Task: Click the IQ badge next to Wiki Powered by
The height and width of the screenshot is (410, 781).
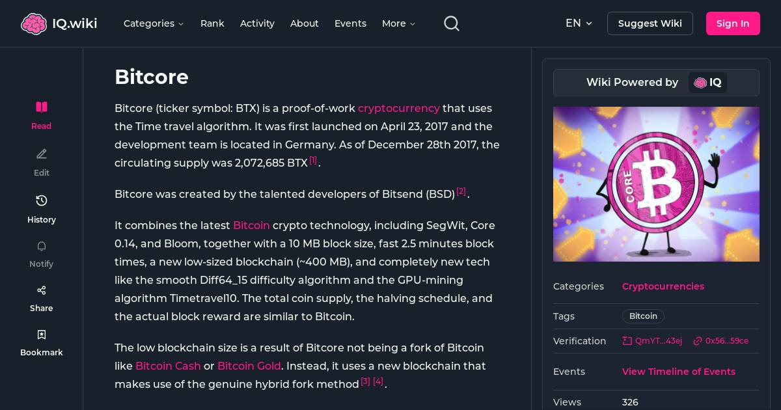Action: 708,83
